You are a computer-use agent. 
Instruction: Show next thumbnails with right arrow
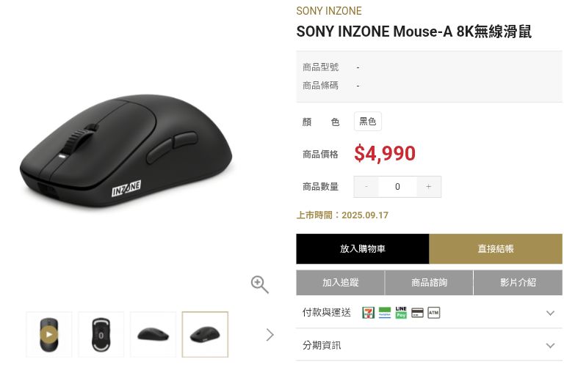(270, 335)
